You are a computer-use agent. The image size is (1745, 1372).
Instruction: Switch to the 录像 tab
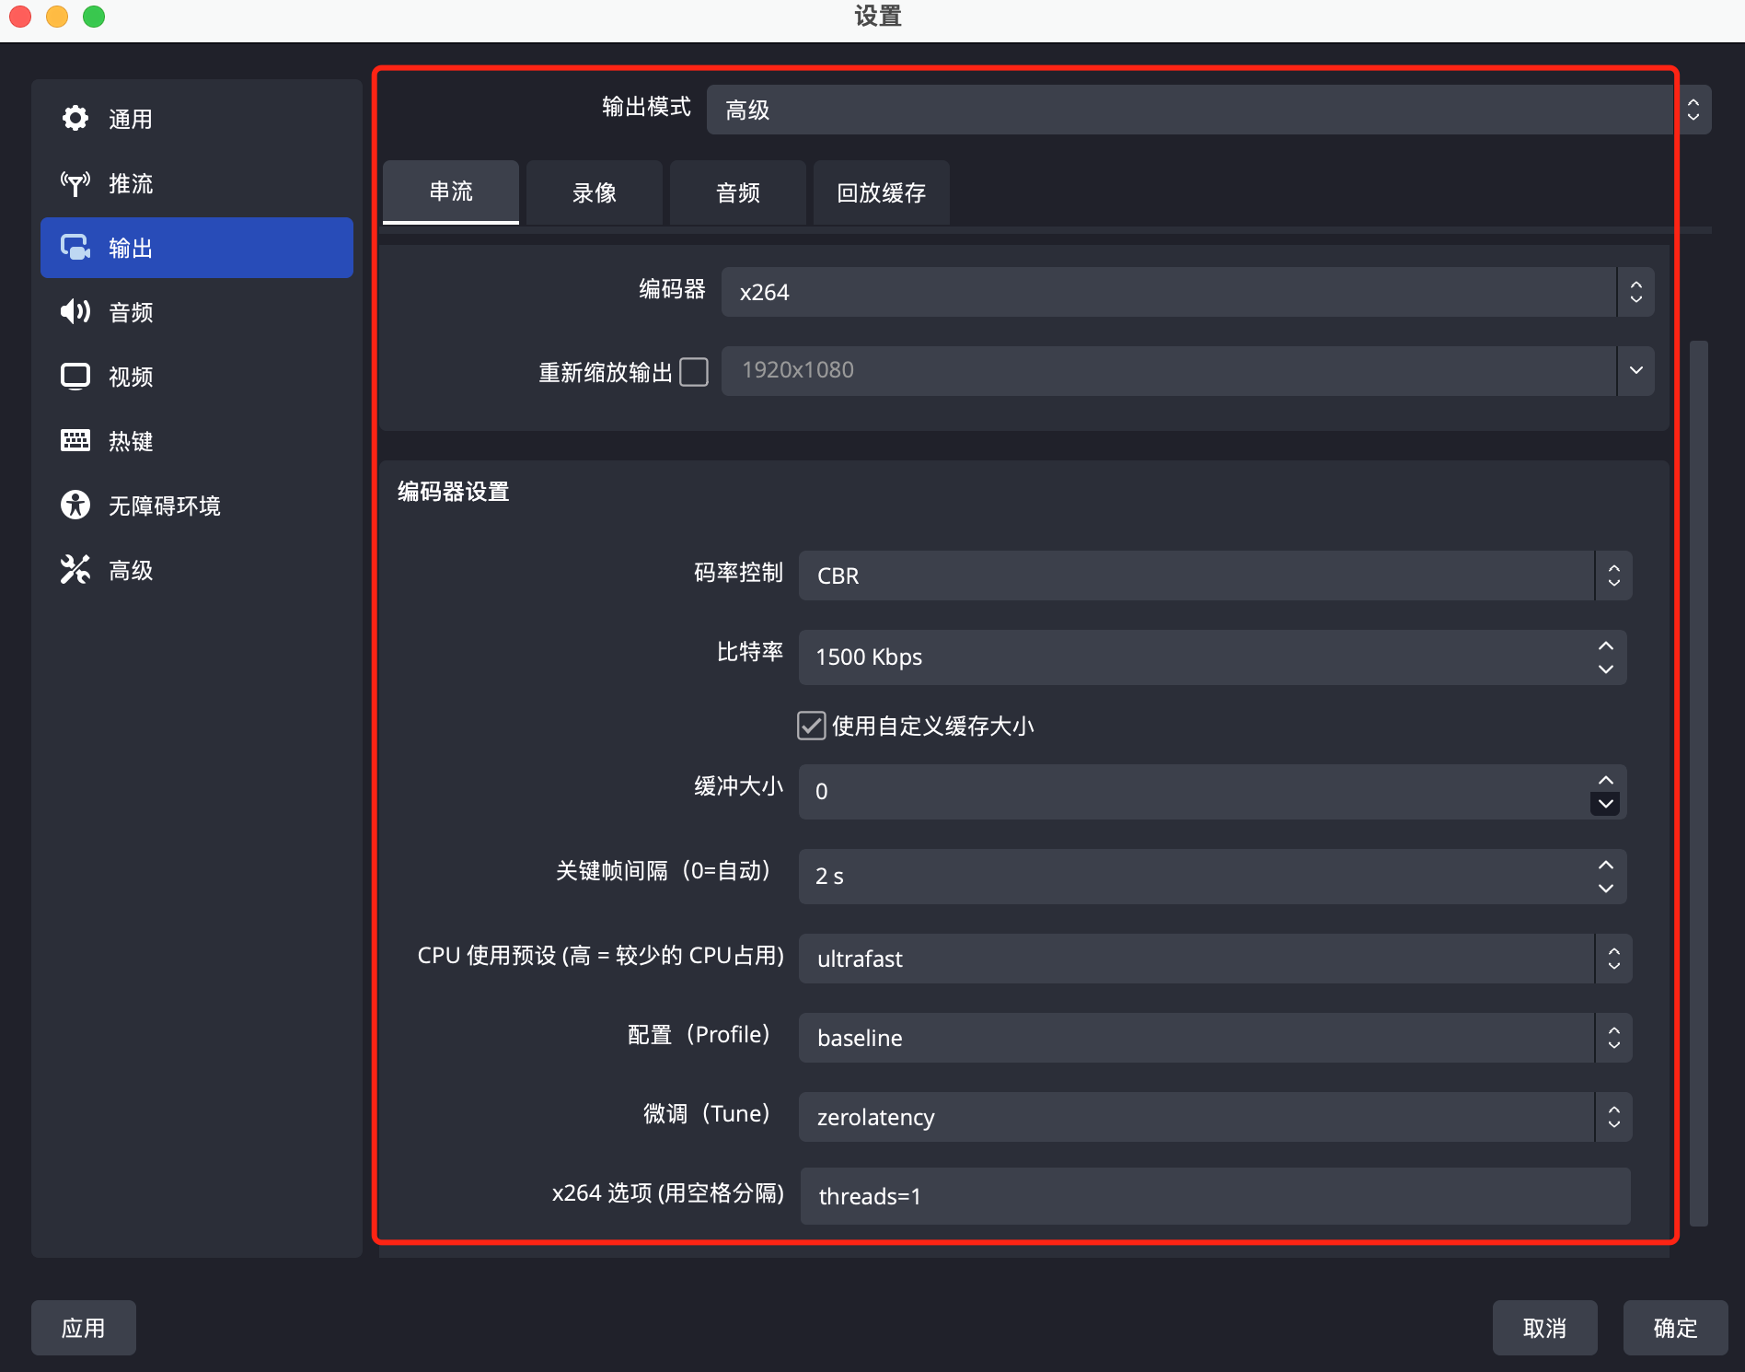(595, 192)
